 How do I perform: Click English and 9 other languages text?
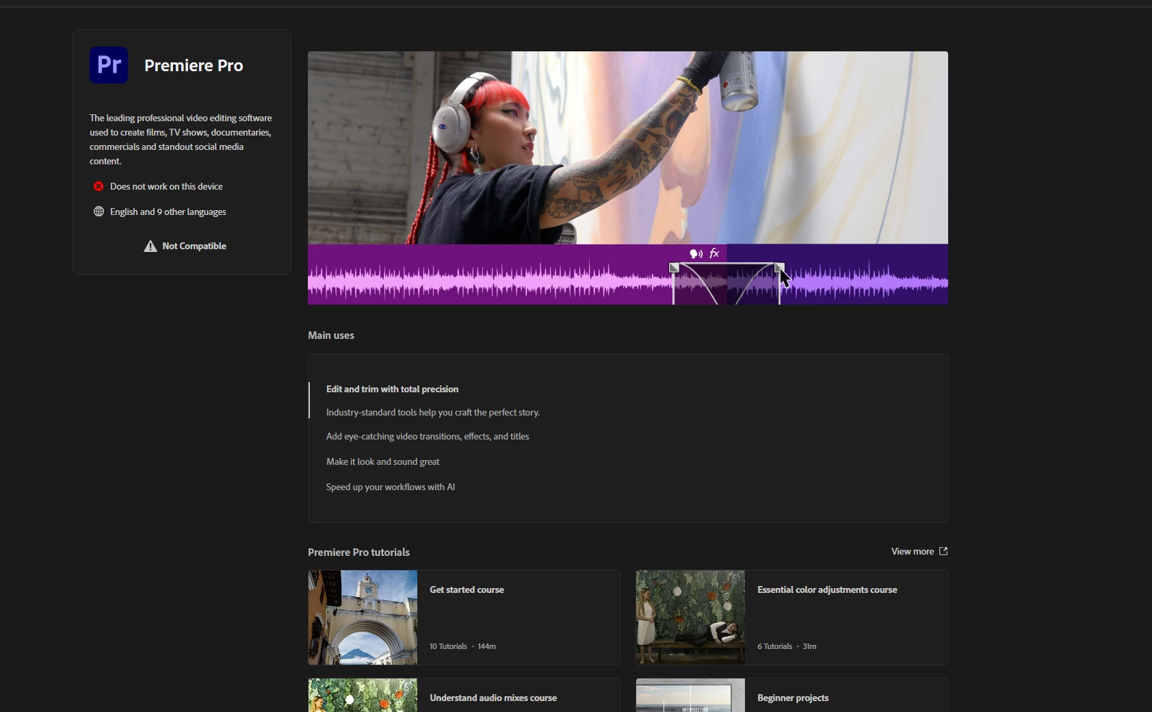pyautogui.click(x=168, y=212)
